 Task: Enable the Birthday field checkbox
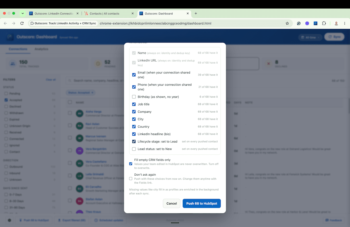tap(134, 97)
